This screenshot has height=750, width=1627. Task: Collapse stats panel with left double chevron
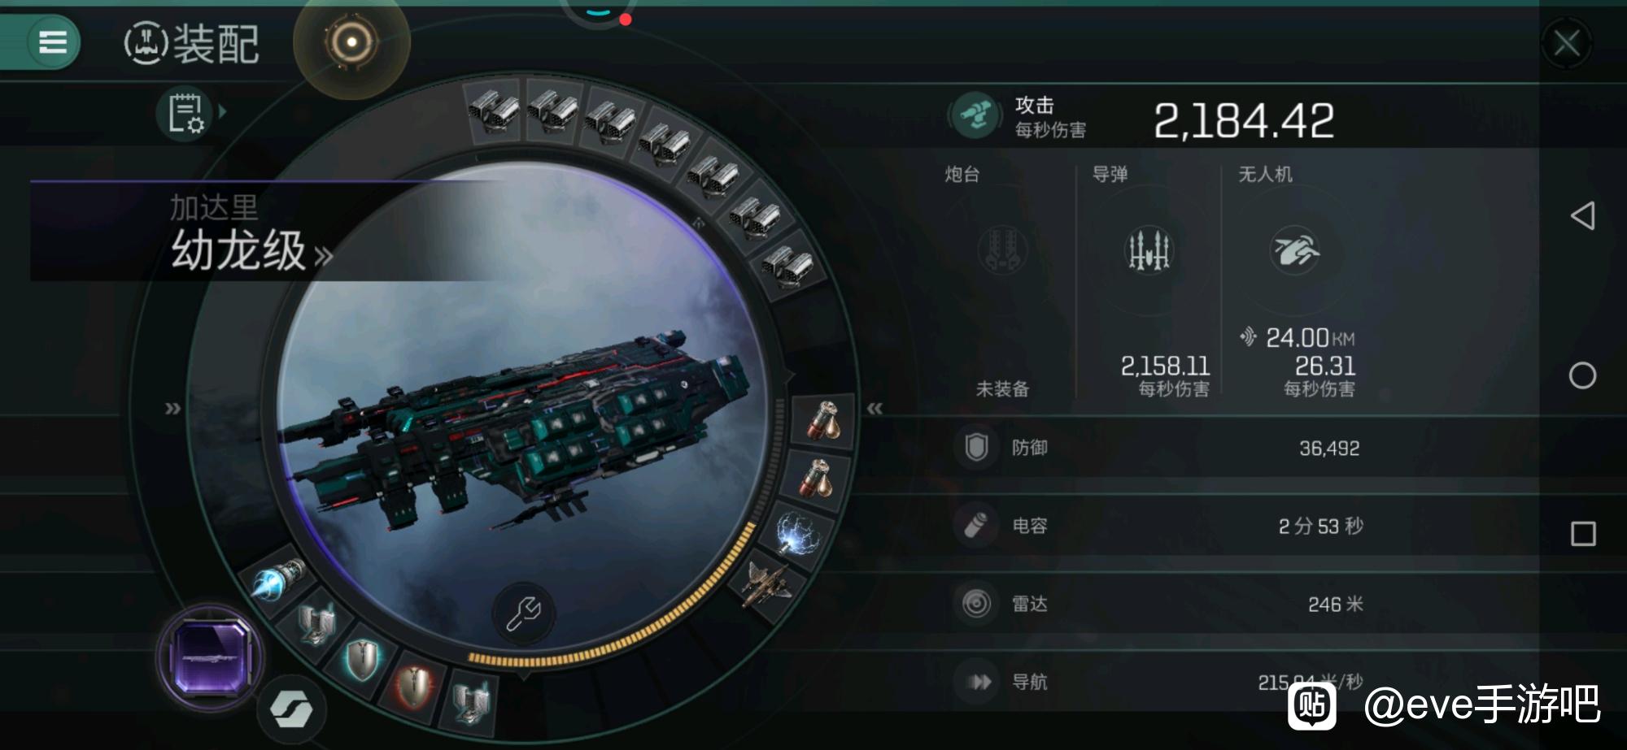[875, 408]
